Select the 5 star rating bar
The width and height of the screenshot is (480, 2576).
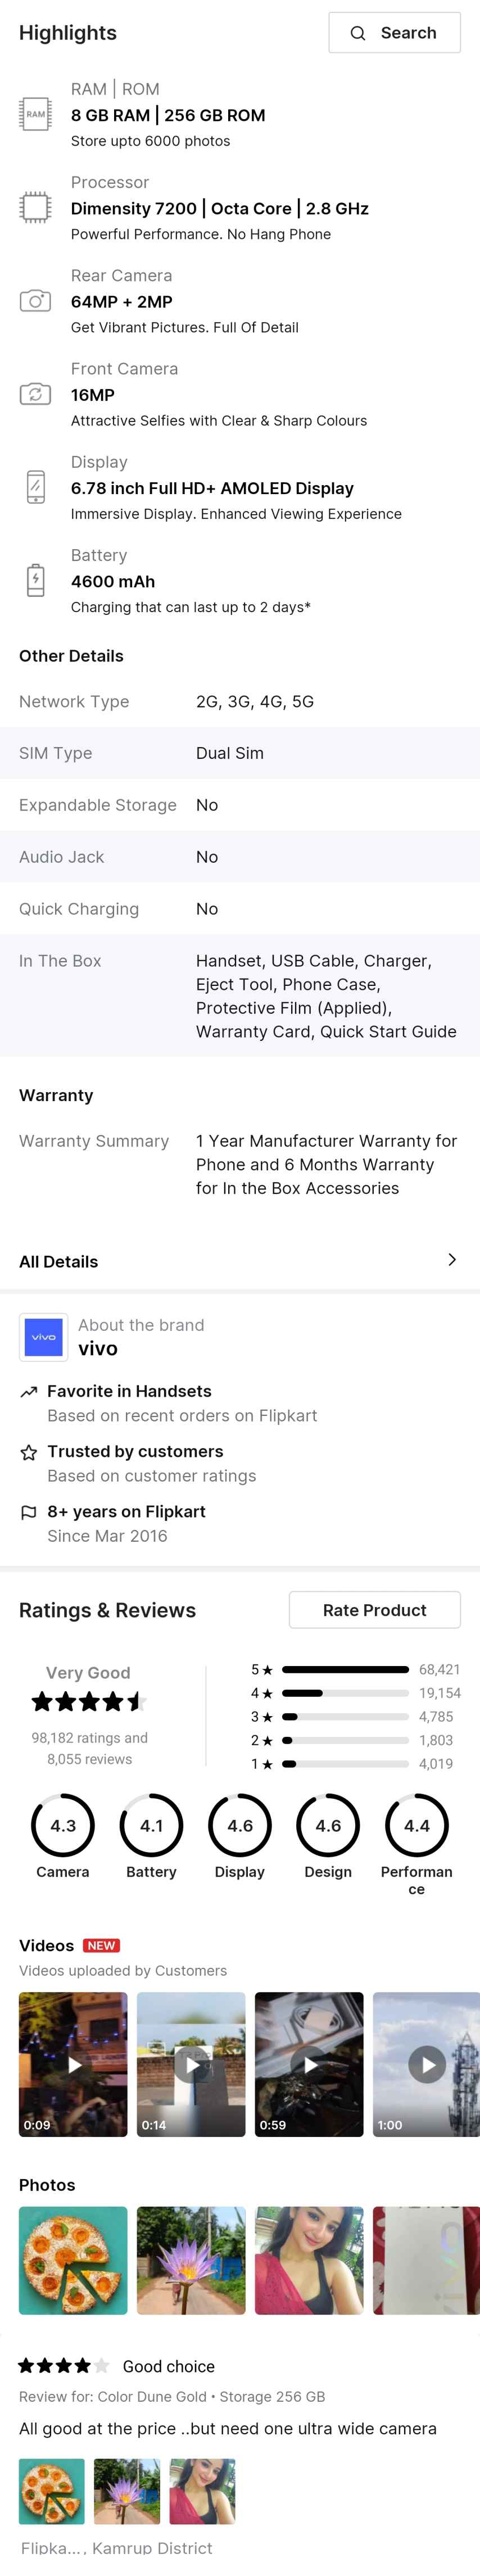[345, 1670]
